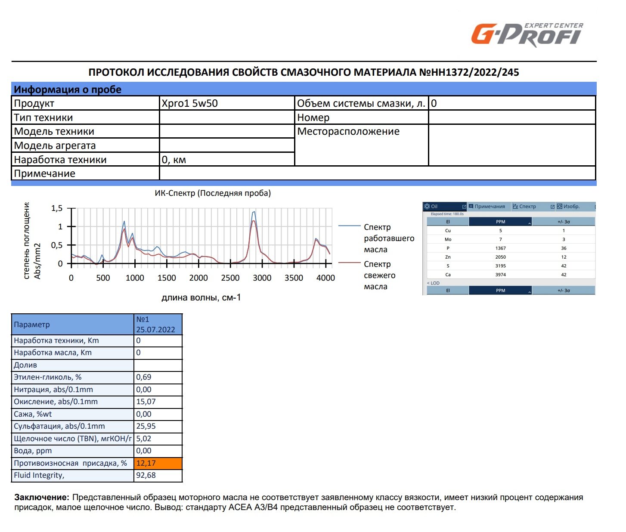This screenshot has height=532, width=626.
Task: Click the chart icon beside Спектр
Action: point(515,207)
